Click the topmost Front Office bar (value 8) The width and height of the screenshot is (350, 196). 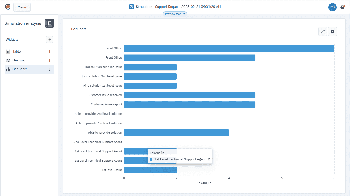229,48
